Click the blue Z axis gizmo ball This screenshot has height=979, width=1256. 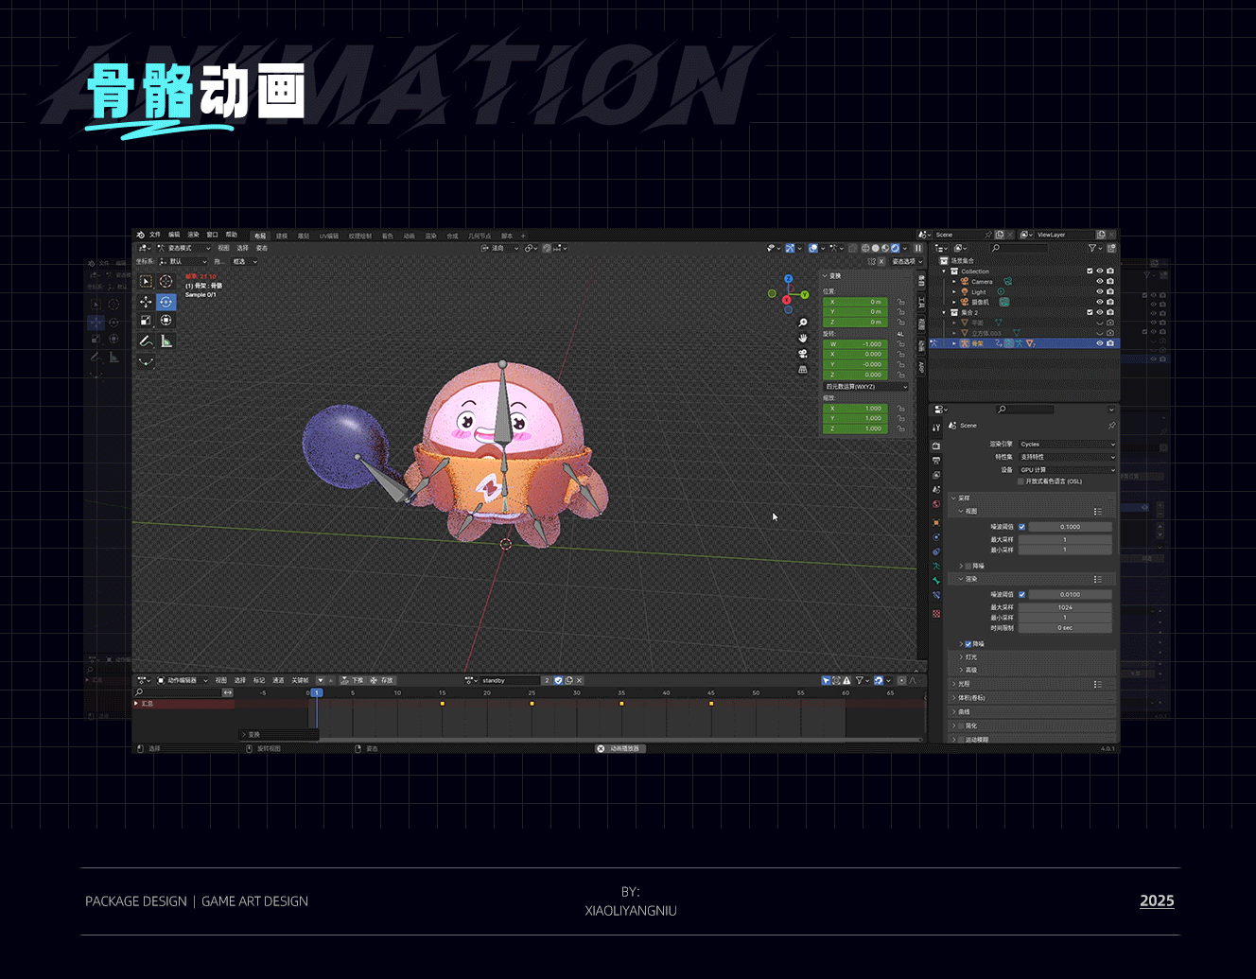[x=788, y=279]
